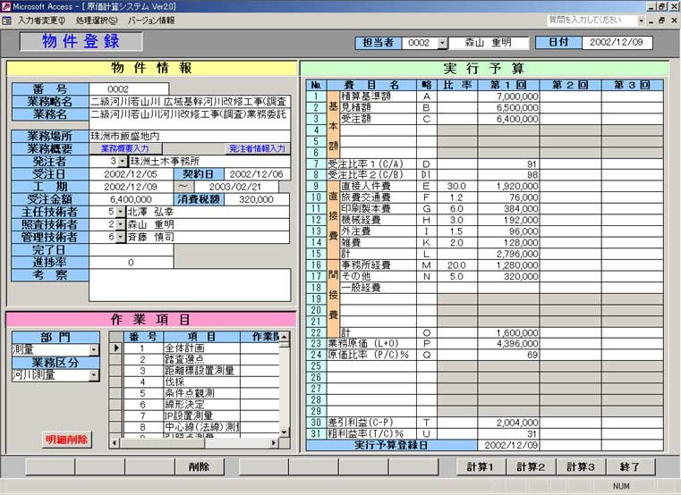The image size is (681, 495).
Task: Click the Access form icon in menu bar
Action: tap(7, 20)
